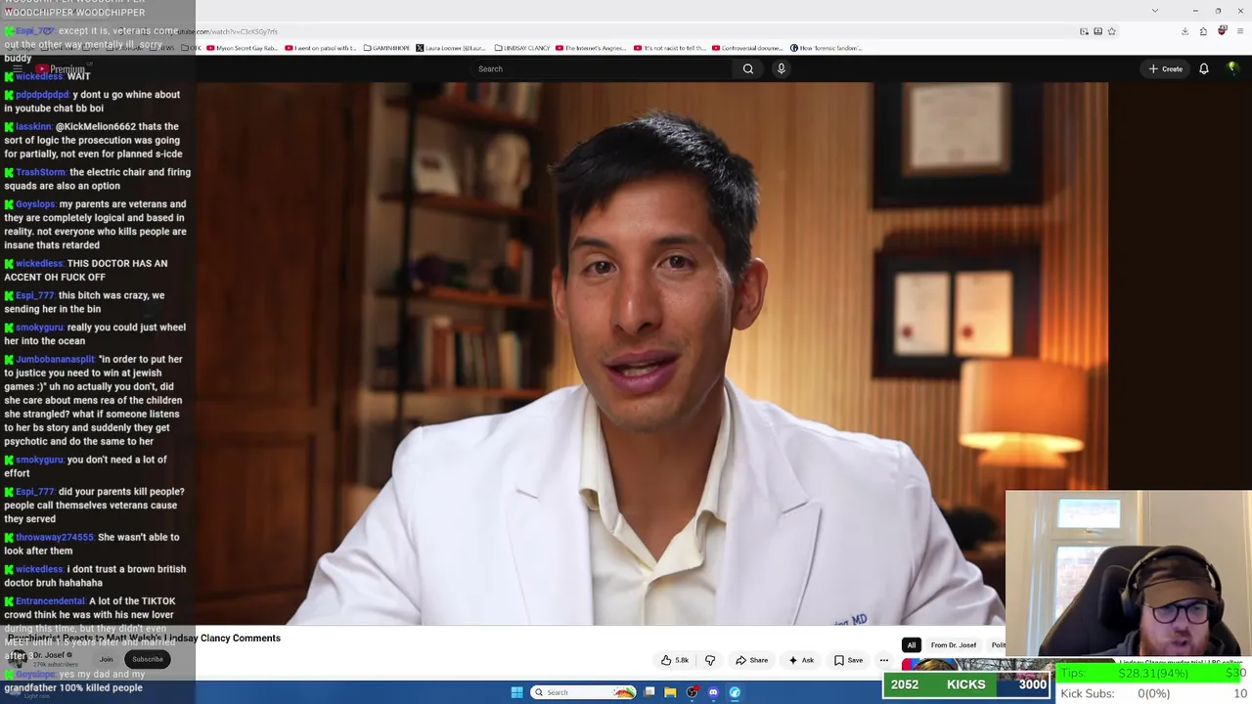The height and width of the screenshot is (704, 1252).
Task: Click chat username lasskinn
Action: pyautogui.click(x=33, y=127)
